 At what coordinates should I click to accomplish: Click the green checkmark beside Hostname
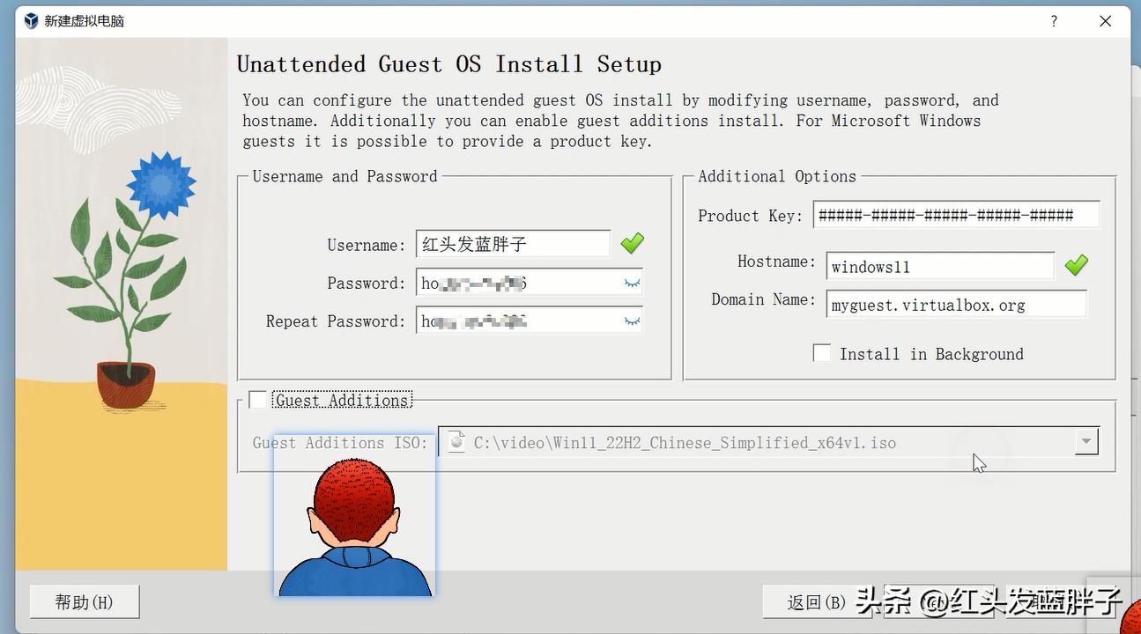click(1076, 265)
